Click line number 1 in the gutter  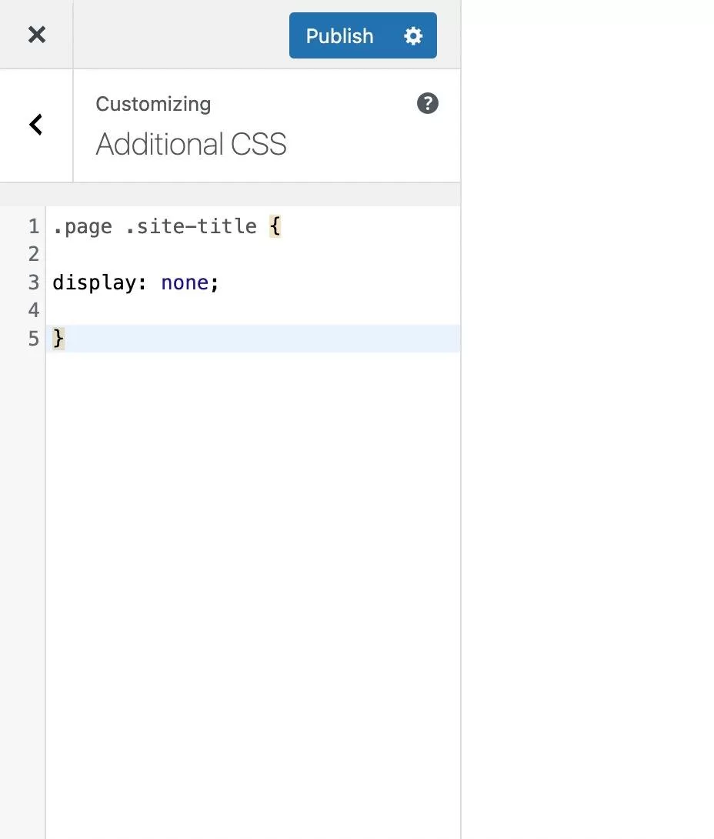pos(33,226)
